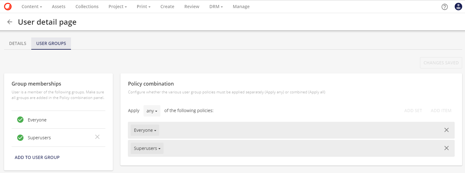This screenshot has width=465, height=173.
Task: Remove Superusers group membership with X icon
Action: [x=97, y=136]
